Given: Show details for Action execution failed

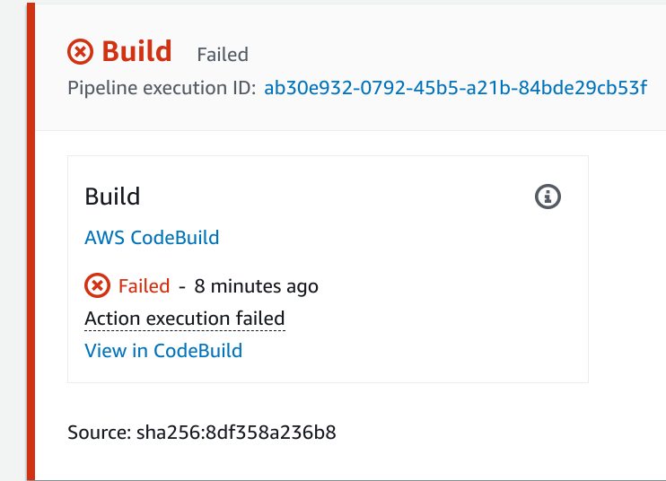Looking at the screenshot, I should click(x=185, y=319).
